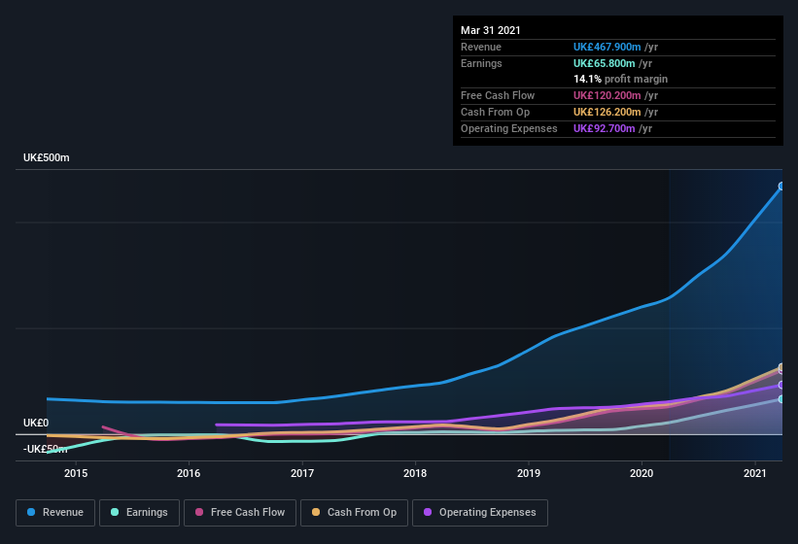Click the UK£126.200m cash from op value
The height and width of the screenshot is (544, 798).
tap(607, 112)
